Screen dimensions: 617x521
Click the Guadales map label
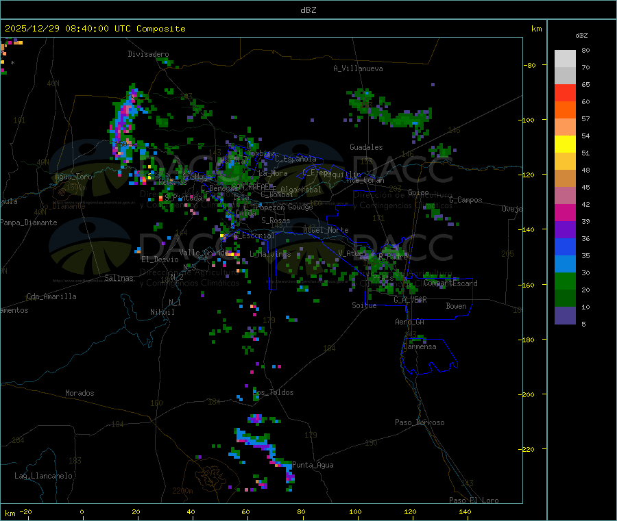pyautogui.click(x=366, y=147)
